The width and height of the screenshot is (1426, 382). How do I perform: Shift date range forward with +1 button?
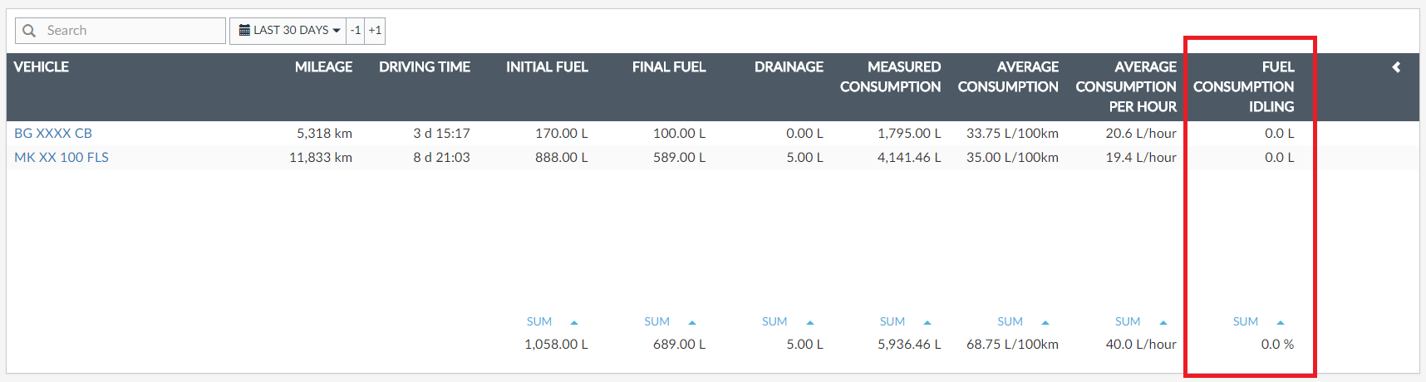click(375, 31)
